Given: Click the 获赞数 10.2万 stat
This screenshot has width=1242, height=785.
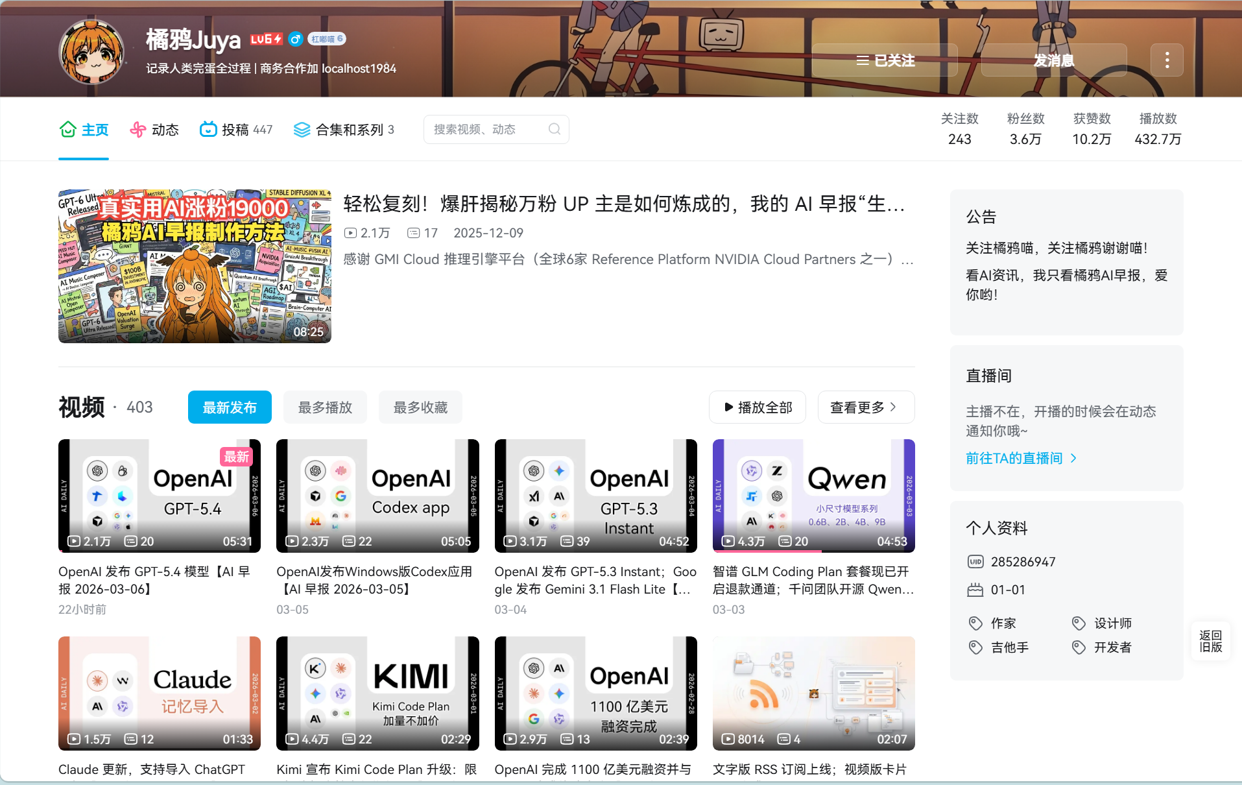Looking at the screenshot, I should click(x=1092, y=128).
